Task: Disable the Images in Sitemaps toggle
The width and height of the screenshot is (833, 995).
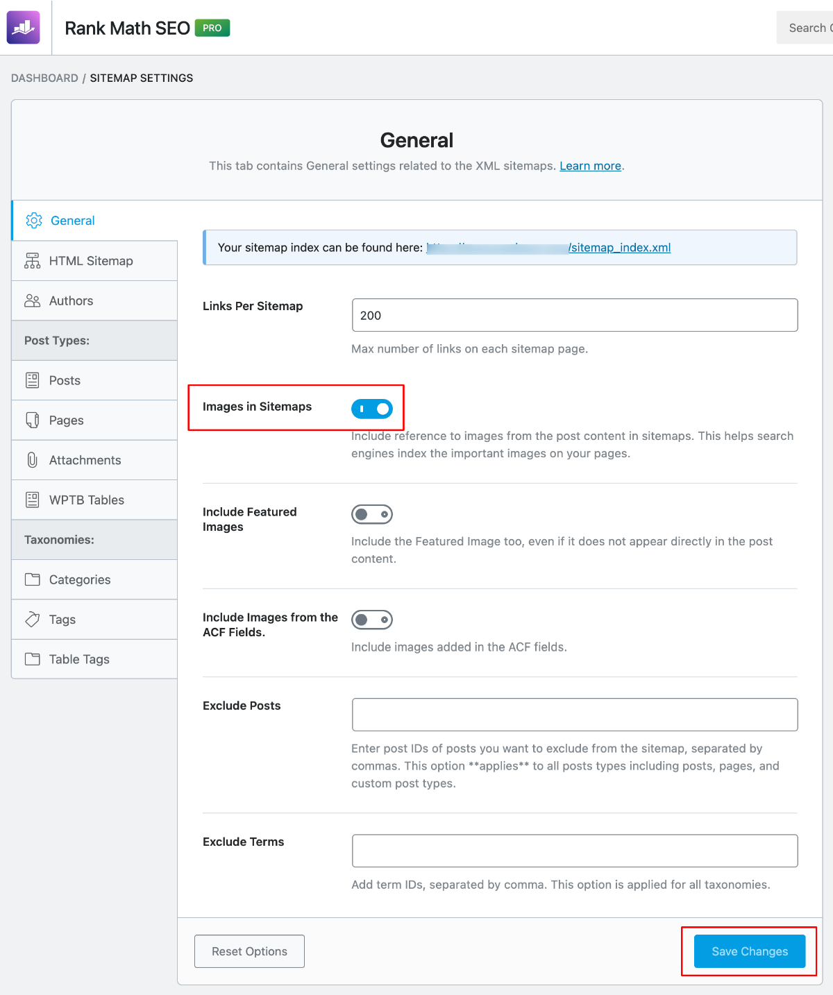Action: tap(372, 409)
